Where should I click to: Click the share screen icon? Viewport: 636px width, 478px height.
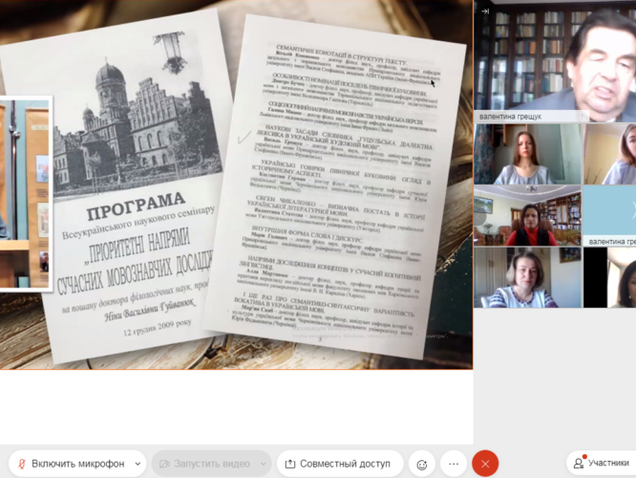pyautogui.click(x=290, y=464)
